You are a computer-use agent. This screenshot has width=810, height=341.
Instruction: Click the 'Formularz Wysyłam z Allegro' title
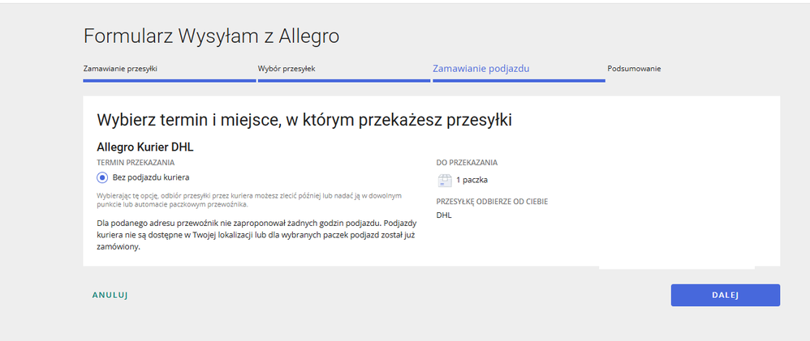point(211,36)
